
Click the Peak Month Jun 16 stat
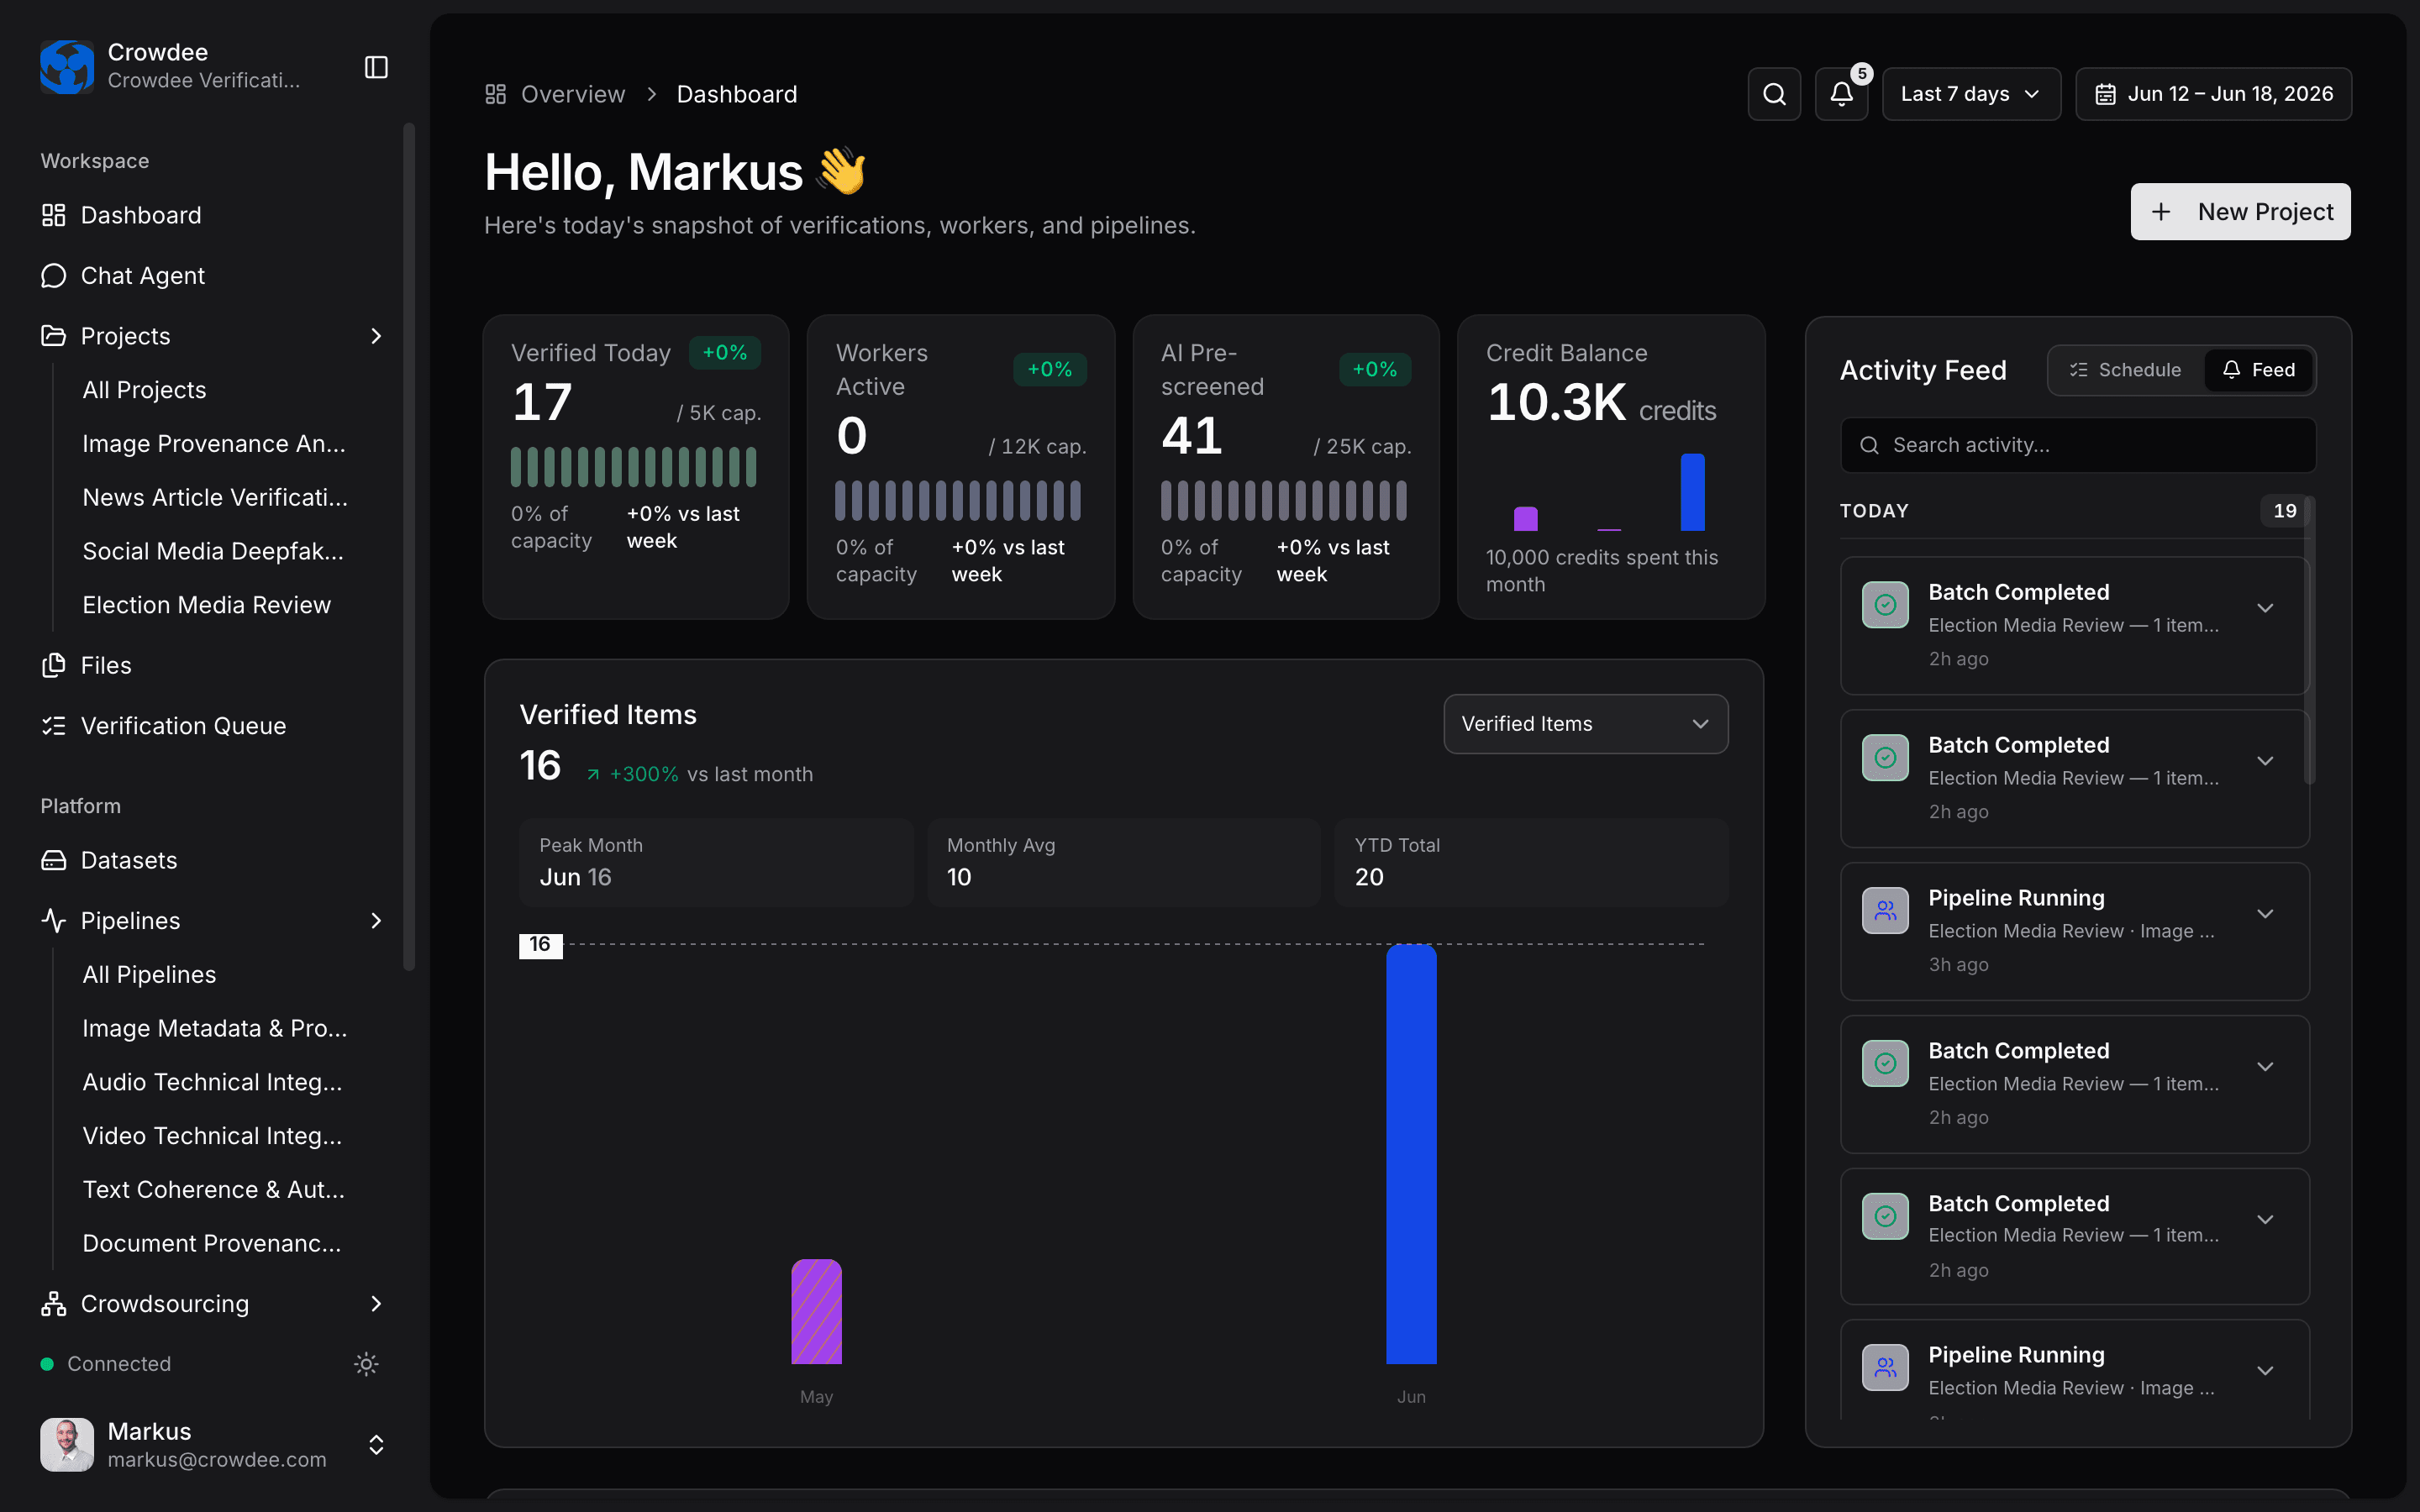(x=716, y=862)
